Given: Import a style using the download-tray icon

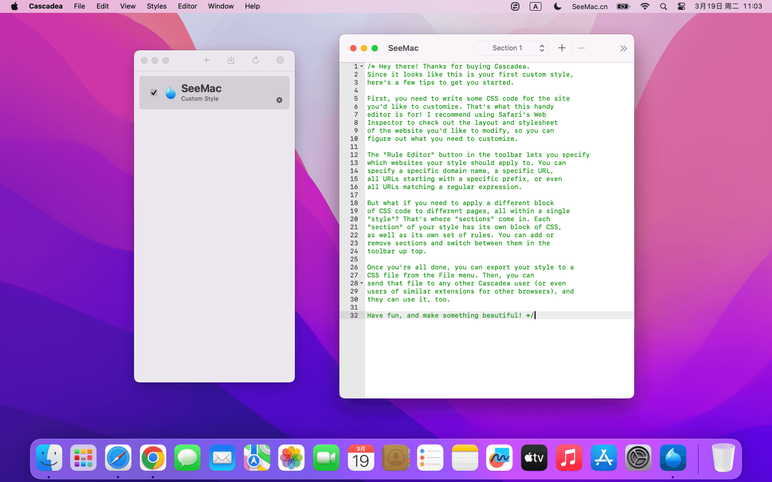Looking at the screenshot, I should [x=231, y=61].
